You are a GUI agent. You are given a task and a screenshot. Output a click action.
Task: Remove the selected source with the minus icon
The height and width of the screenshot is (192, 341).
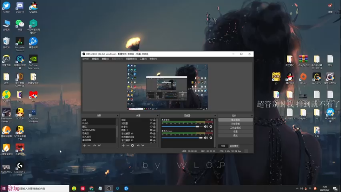pyautogui.click(x=128, y=145)
